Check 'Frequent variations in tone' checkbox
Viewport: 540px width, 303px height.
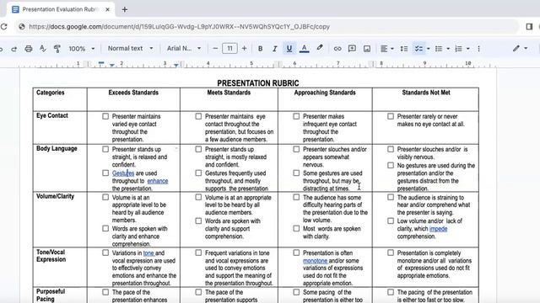click(x=198, y=252)
